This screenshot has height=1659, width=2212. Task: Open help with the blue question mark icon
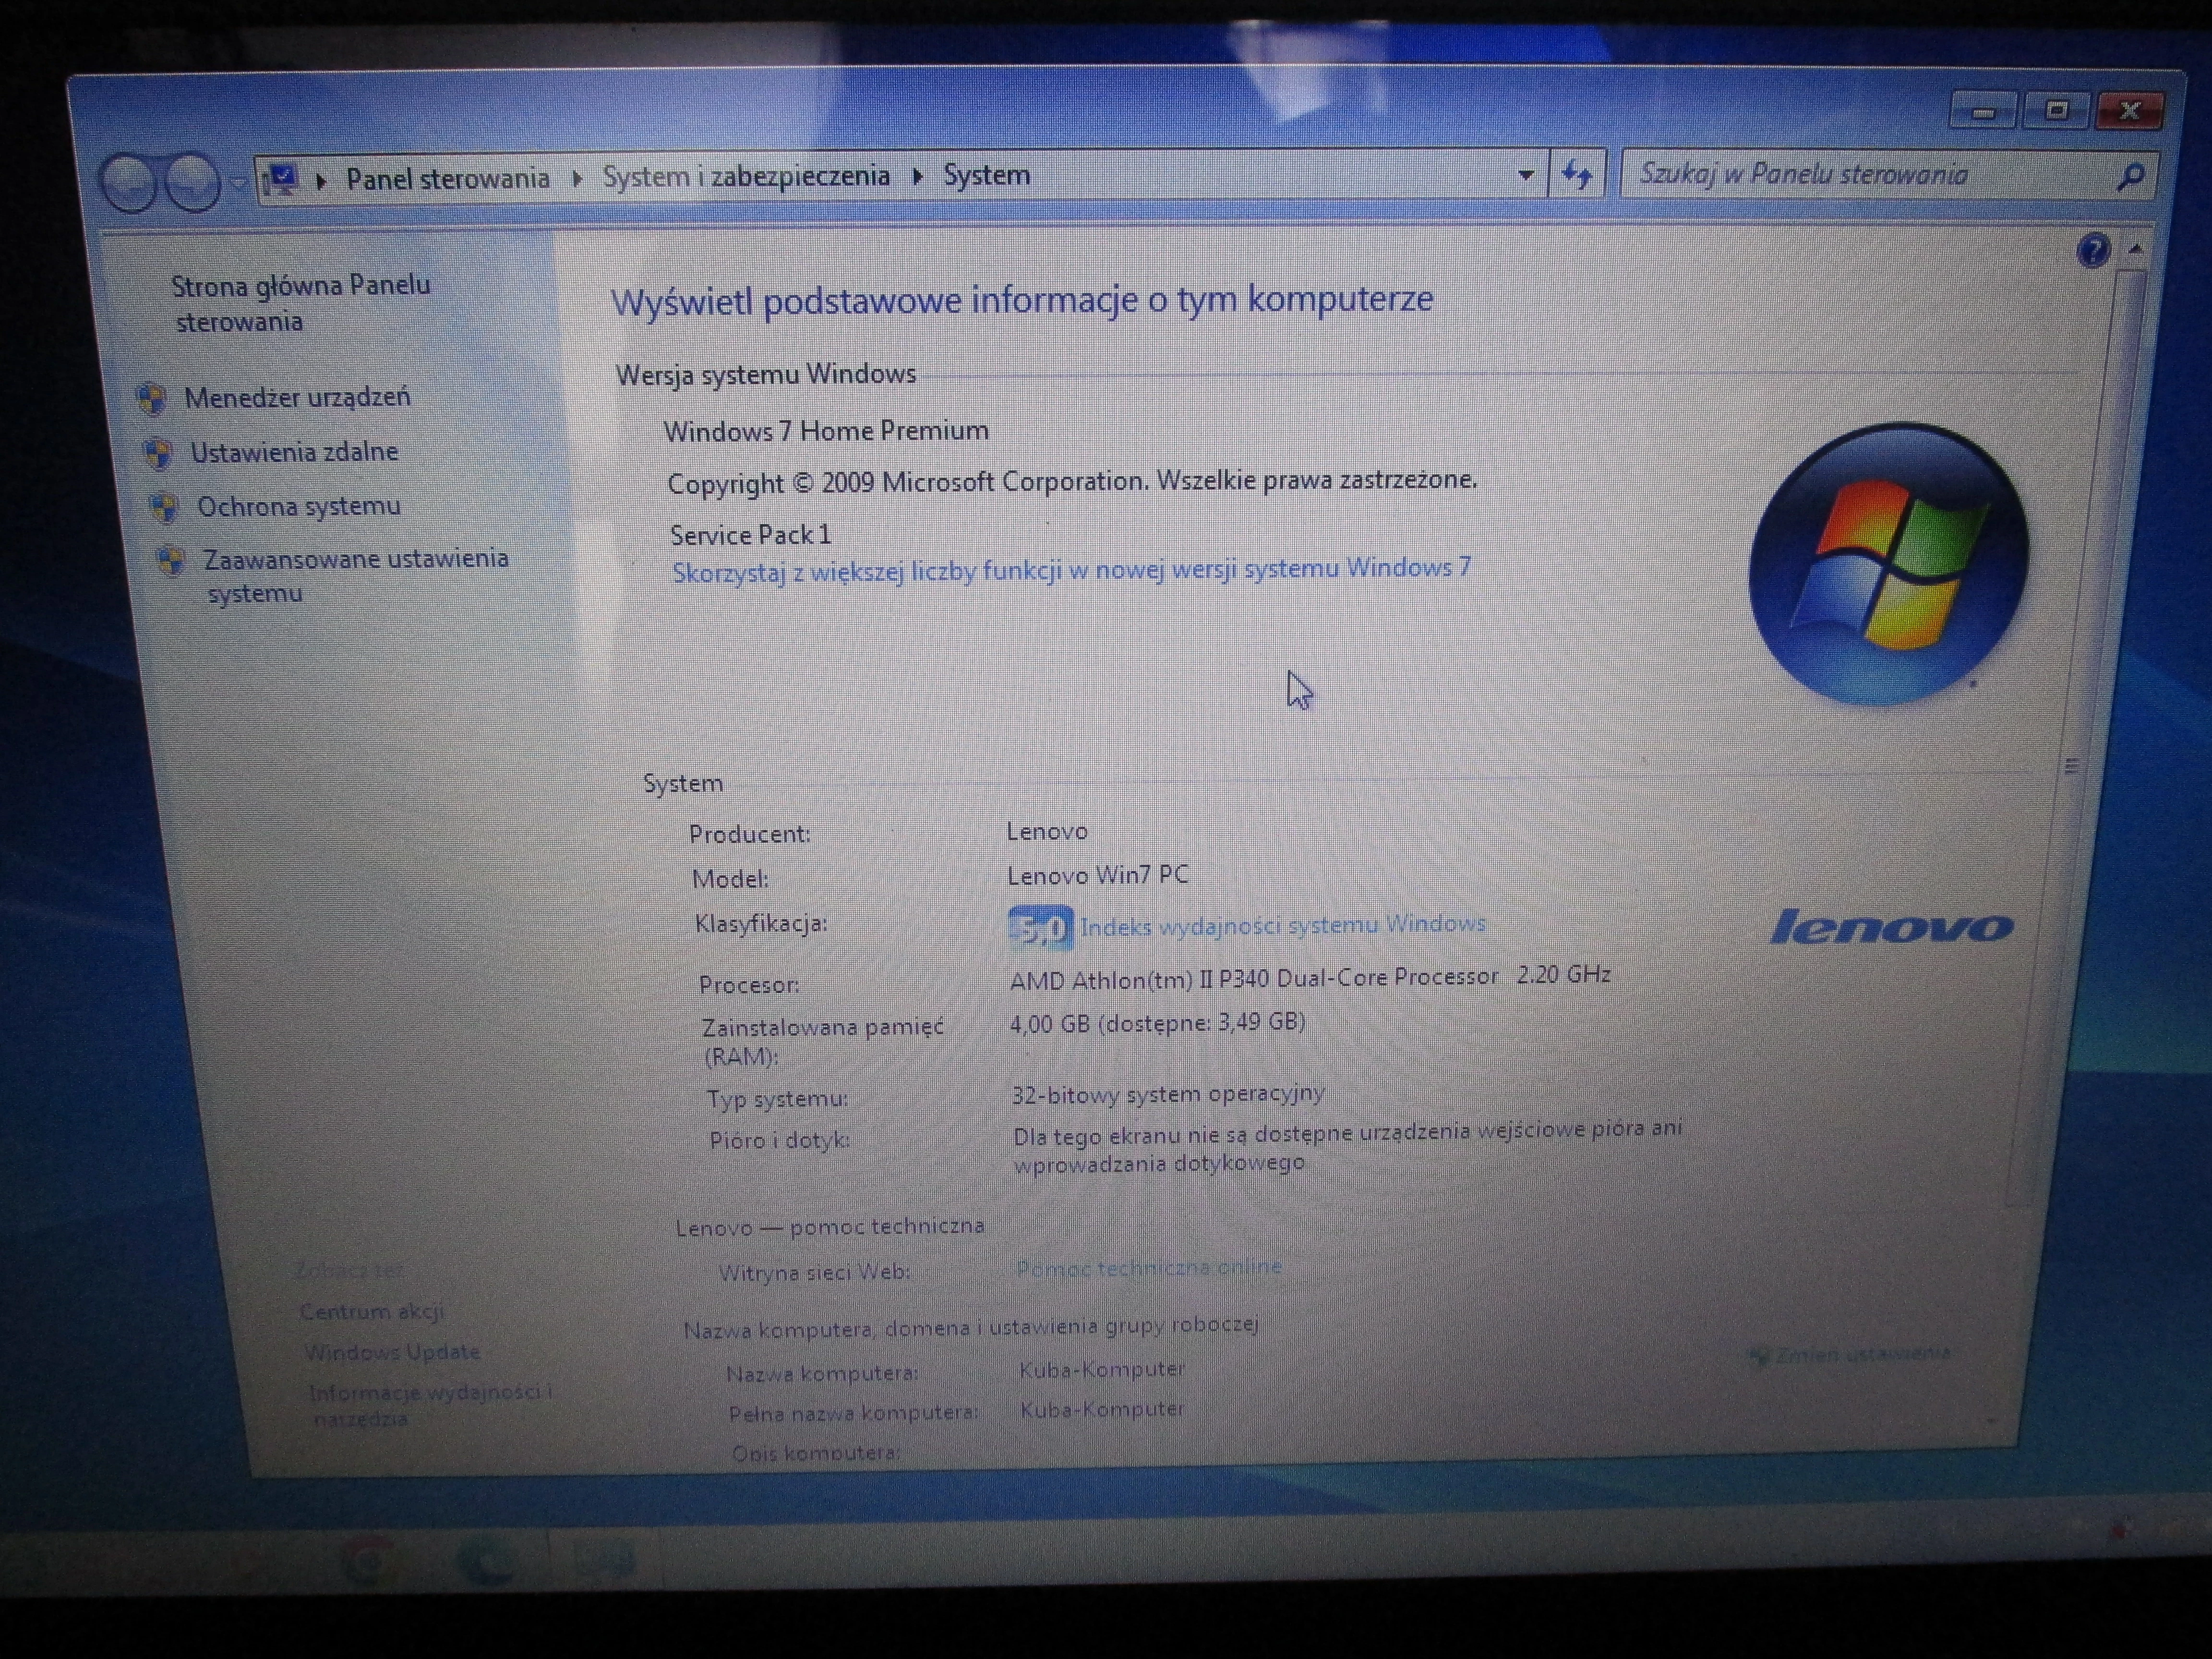(x=2092, y=250)
